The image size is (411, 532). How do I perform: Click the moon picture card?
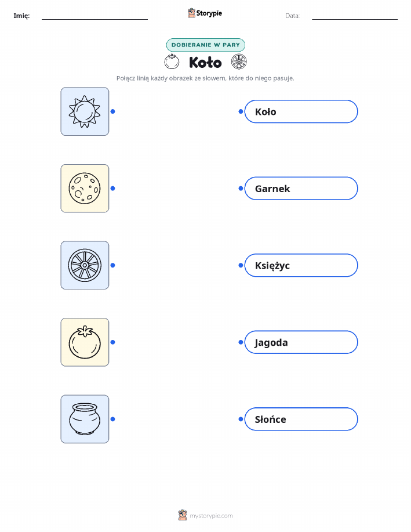pos(85,189)
